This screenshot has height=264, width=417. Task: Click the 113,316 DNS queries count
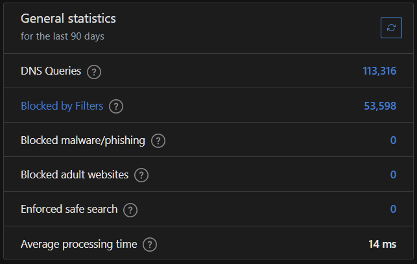[379, 71]
